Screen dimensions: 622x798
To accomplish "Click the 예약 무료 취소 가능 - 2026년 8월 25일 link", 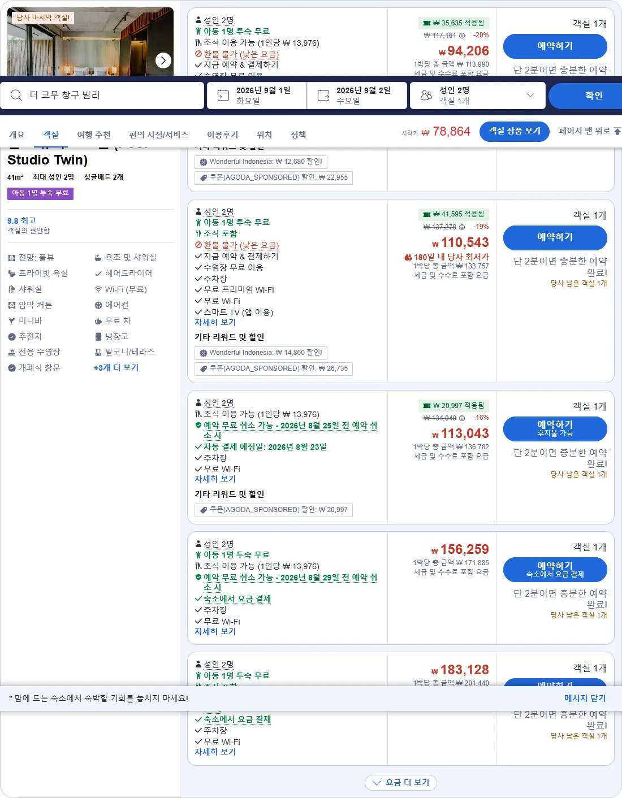I will (290, 431).
